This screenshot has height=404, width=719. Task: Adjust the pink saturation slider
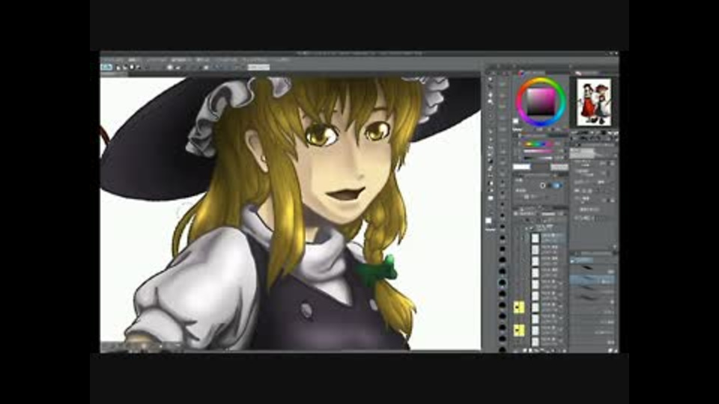538,150
